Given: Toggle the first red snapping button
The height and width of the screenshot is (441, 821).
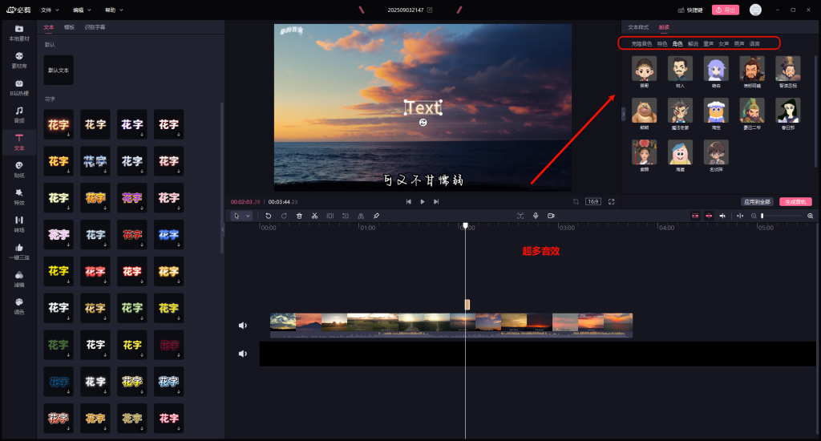Looking at the screenshot, I should tap(694, 216).
